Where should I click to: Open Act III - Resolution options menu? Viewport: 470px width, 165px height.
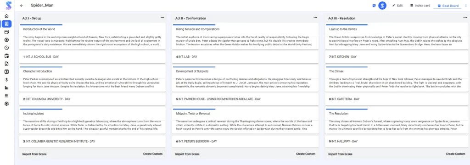coord(465,17)
